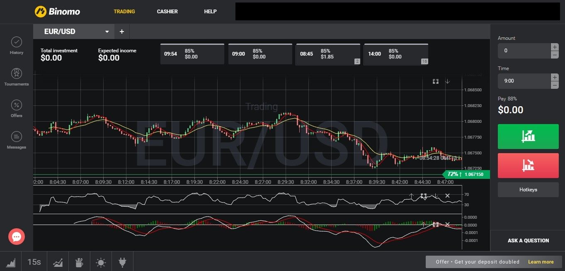Toggle the light theme sun icon
The image size is (565, 271).
coord(101,262)
